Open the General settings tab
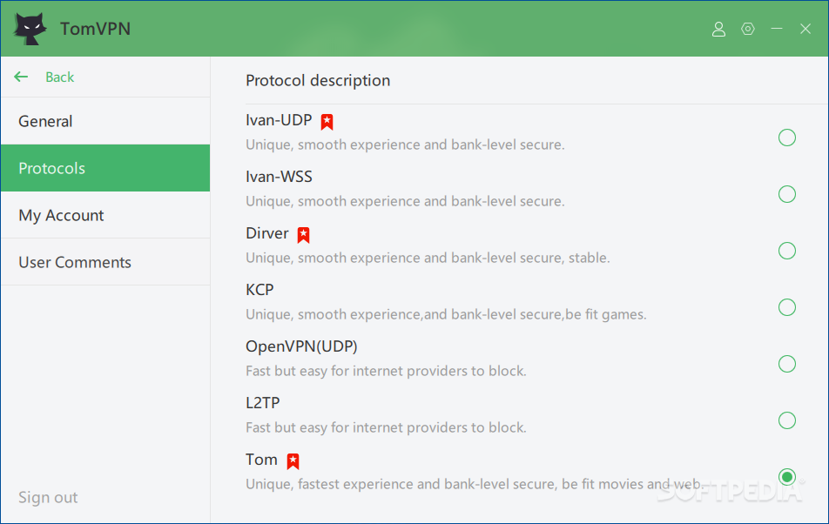This screenshot has height=524, width=829. (x=105, y=121)
